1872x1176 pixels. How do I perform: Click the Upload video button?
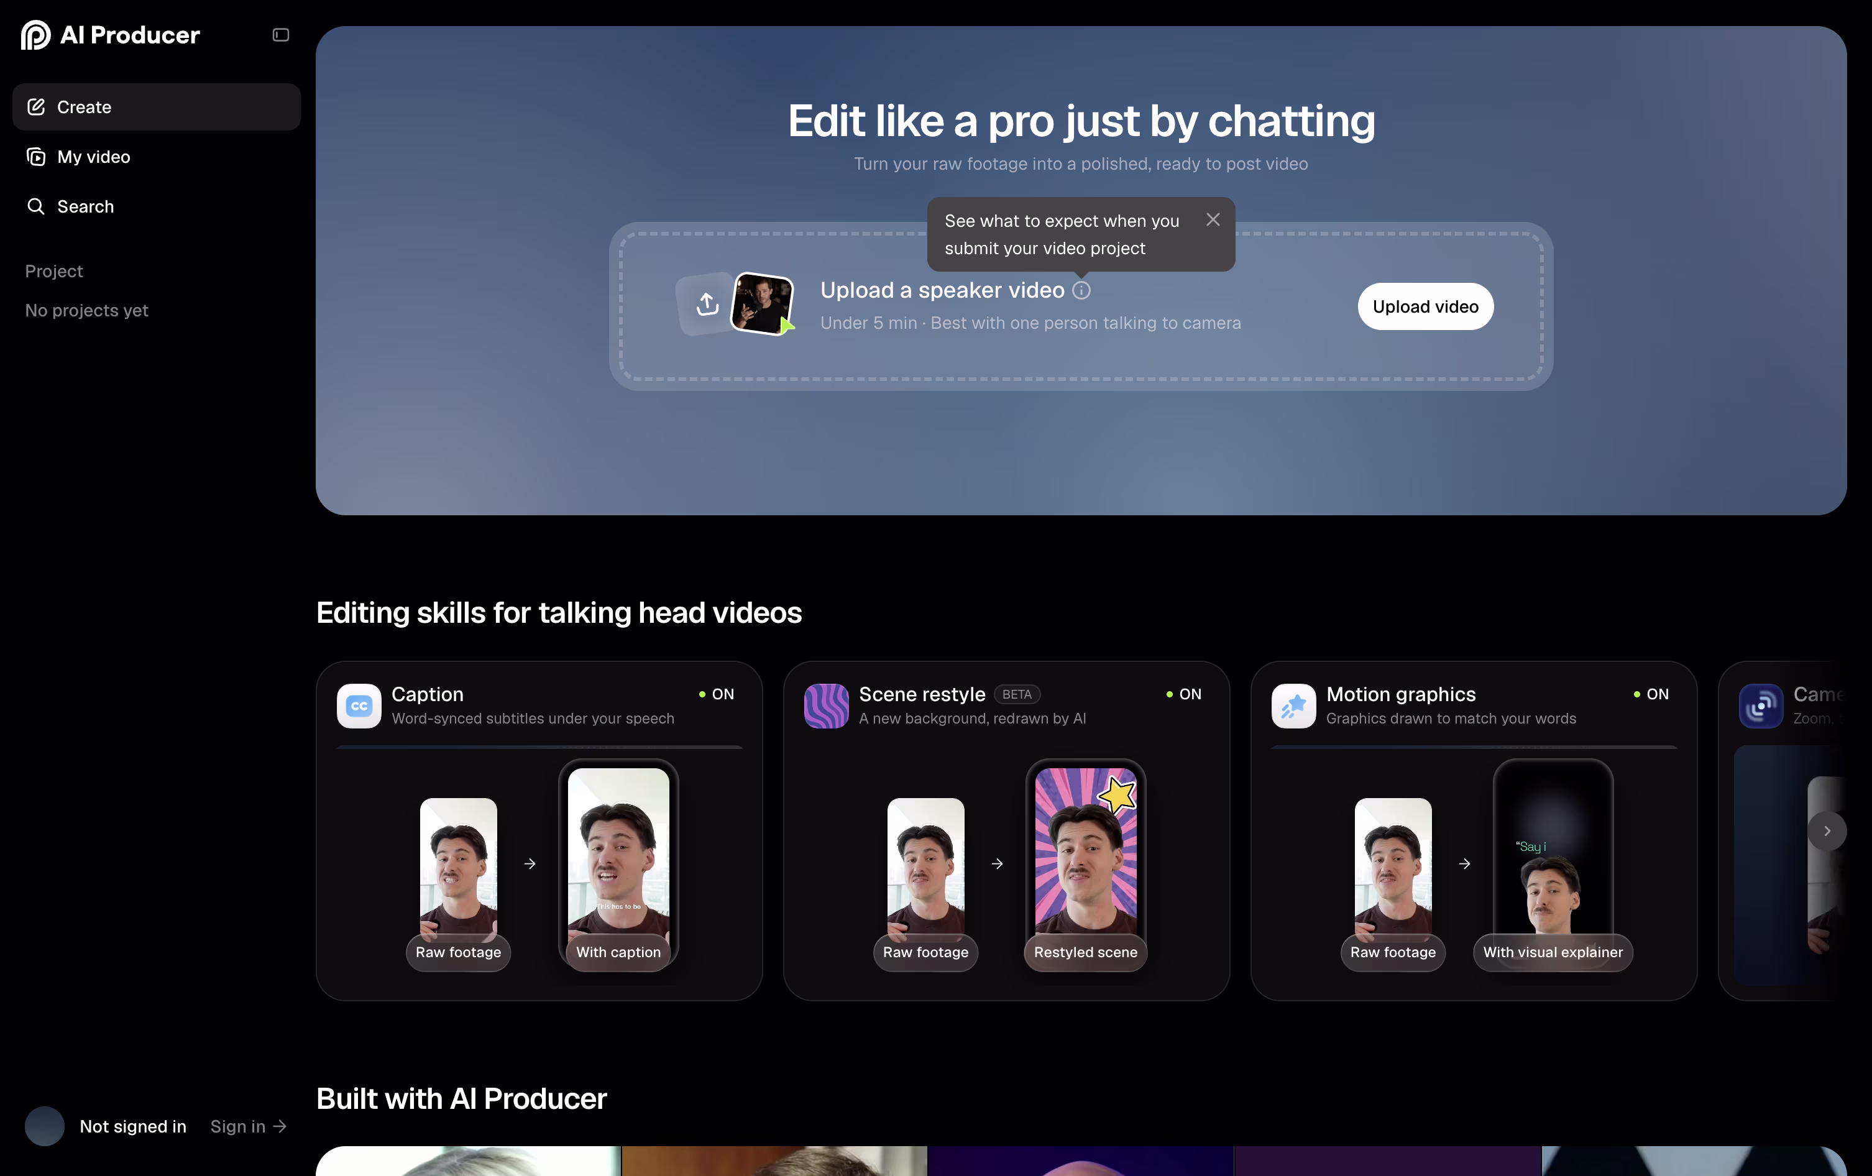click(1425, 307)
